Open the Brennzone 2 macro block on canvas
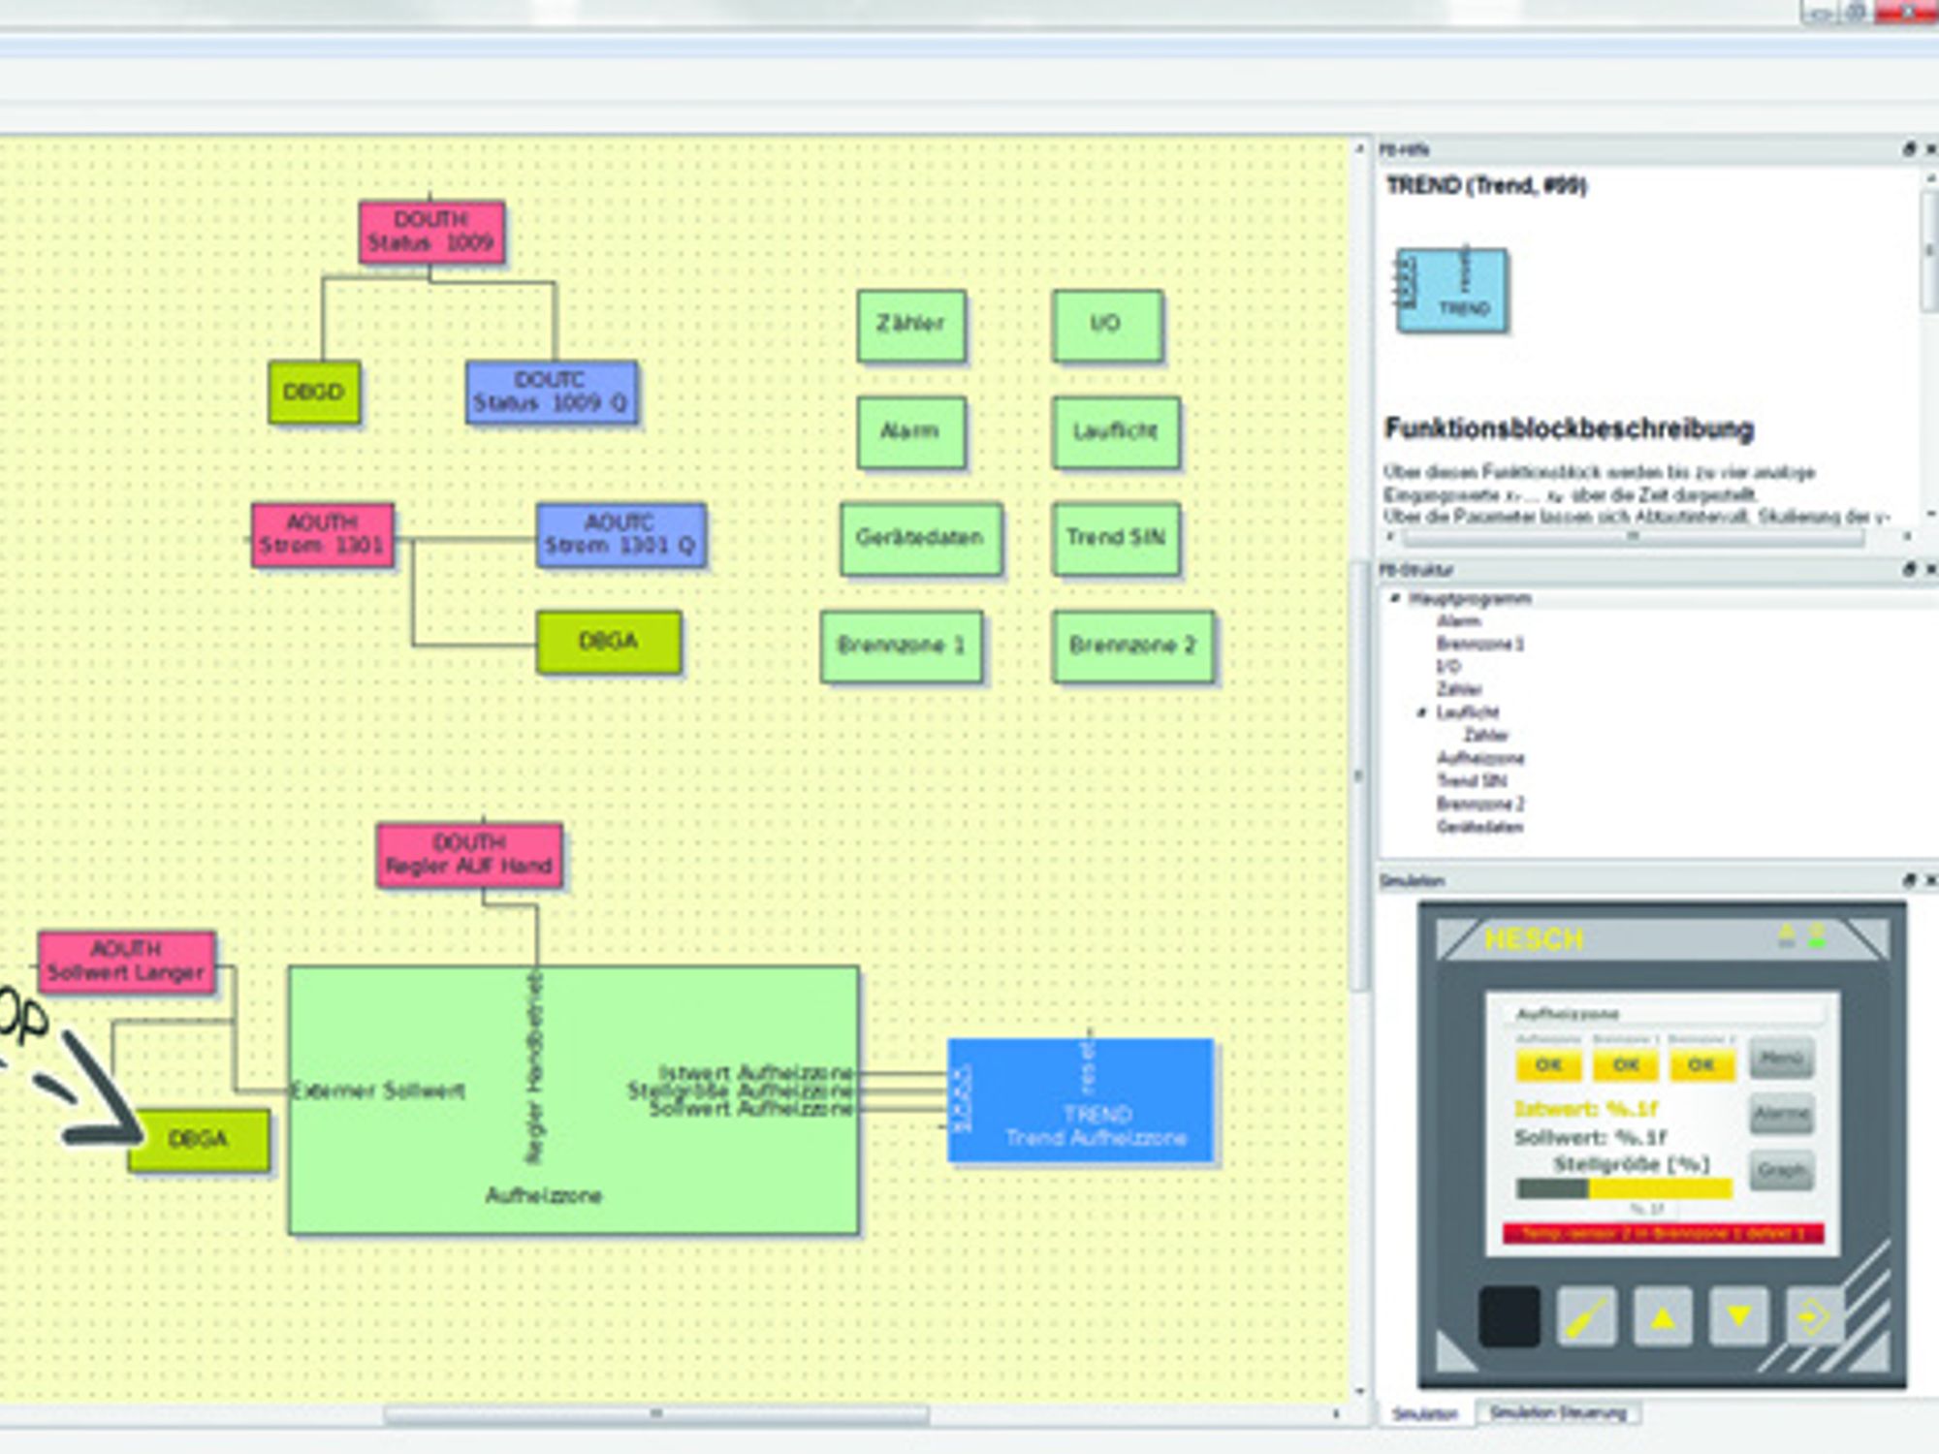Screen dimensions: 1939x1454 1132,647
